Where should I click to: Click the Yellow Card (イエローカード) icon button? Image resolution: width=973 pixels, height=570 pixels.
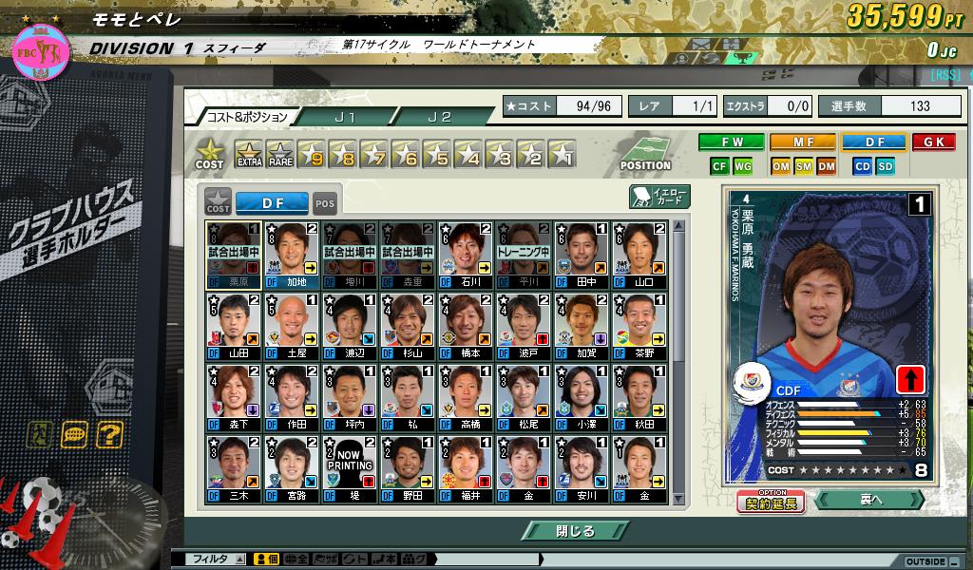click(658, 198)
